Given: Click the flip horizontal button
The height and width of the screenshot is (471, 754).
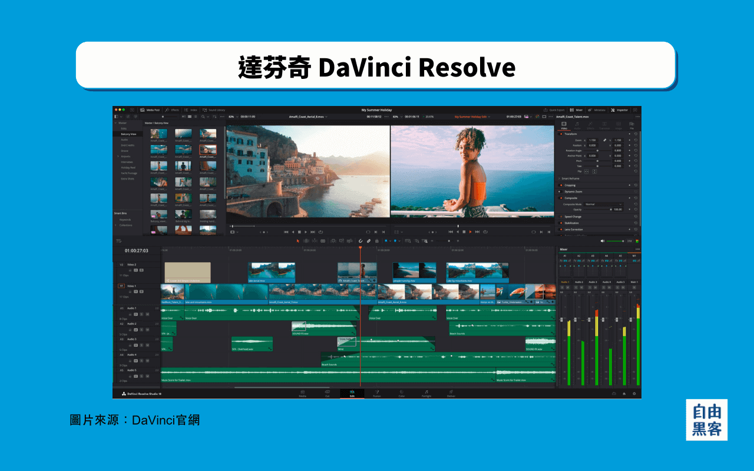Looking at the screenshot, I should (586, 171).
